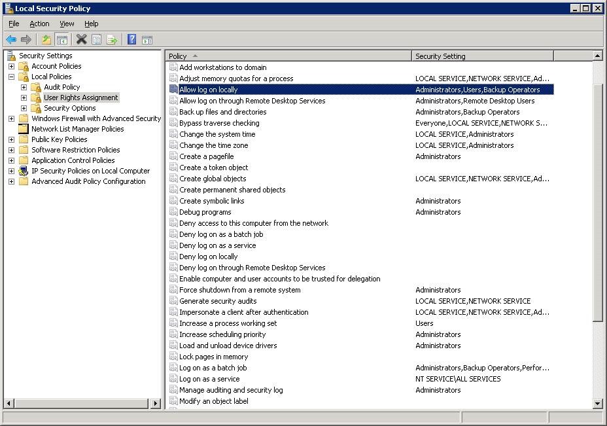Screen dimensions: 607x426
Task: Expand Windows Firewall with Advanced Security node
Action: pyautogui.click(x=11, y=118)
